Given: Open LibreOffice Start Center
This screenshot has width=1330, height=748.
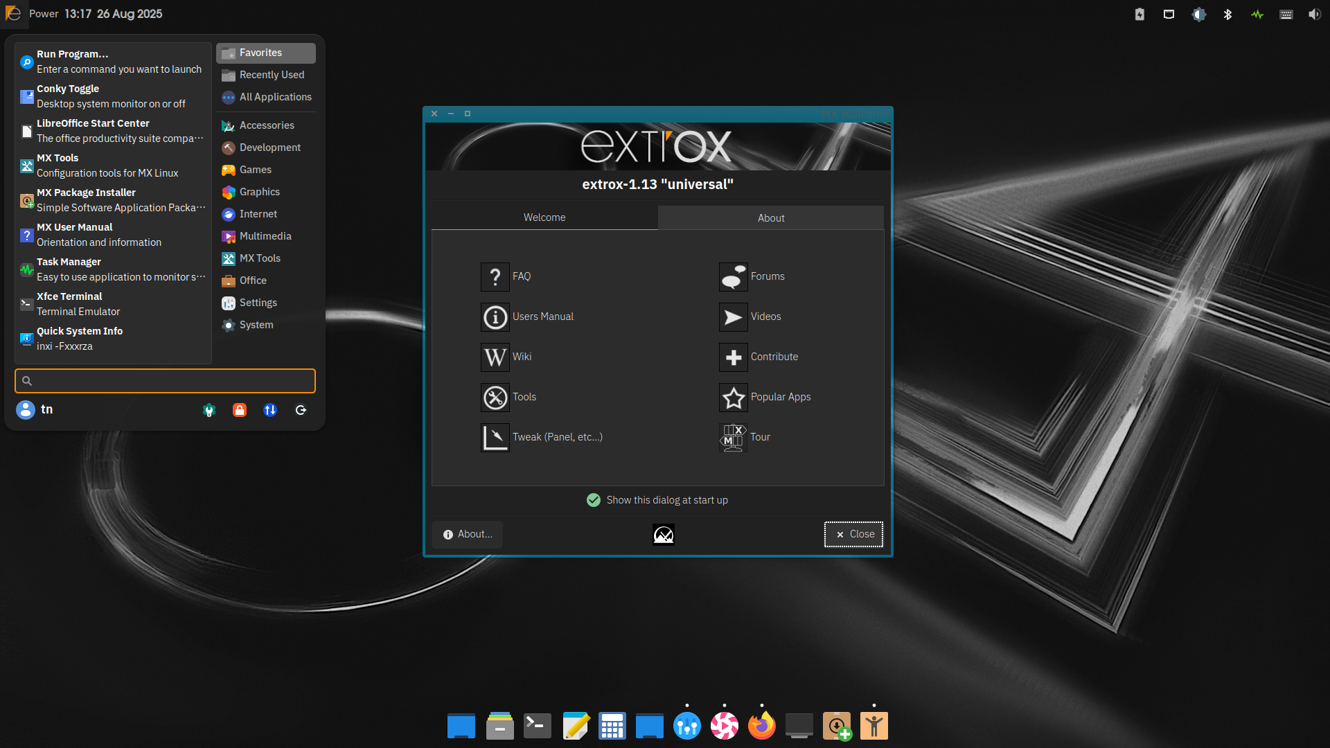Looking at the screenshot, I should [113, 131].
